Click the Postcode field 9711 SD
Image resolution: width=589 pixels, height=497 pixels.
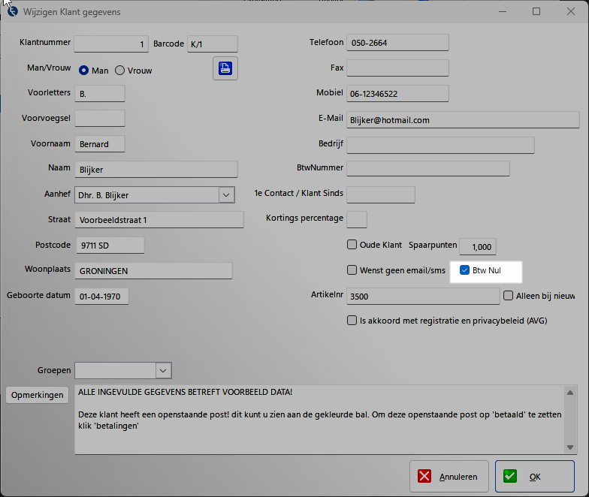(x=110, y=245)
